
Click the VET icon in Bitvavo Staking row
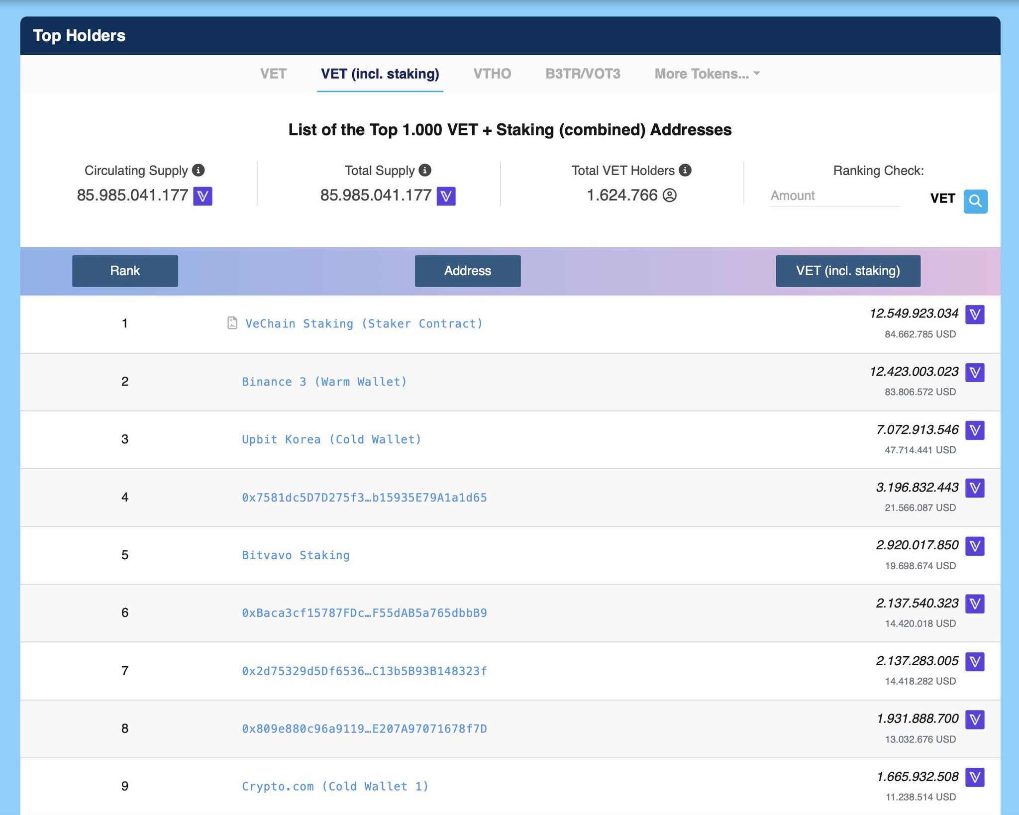(974, 546)
